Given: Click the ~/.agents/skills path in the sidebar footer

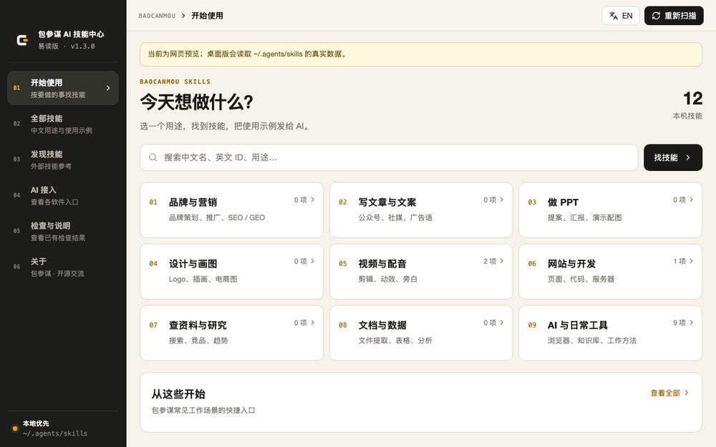Looking at the screenshot, I should pos(55,433).
